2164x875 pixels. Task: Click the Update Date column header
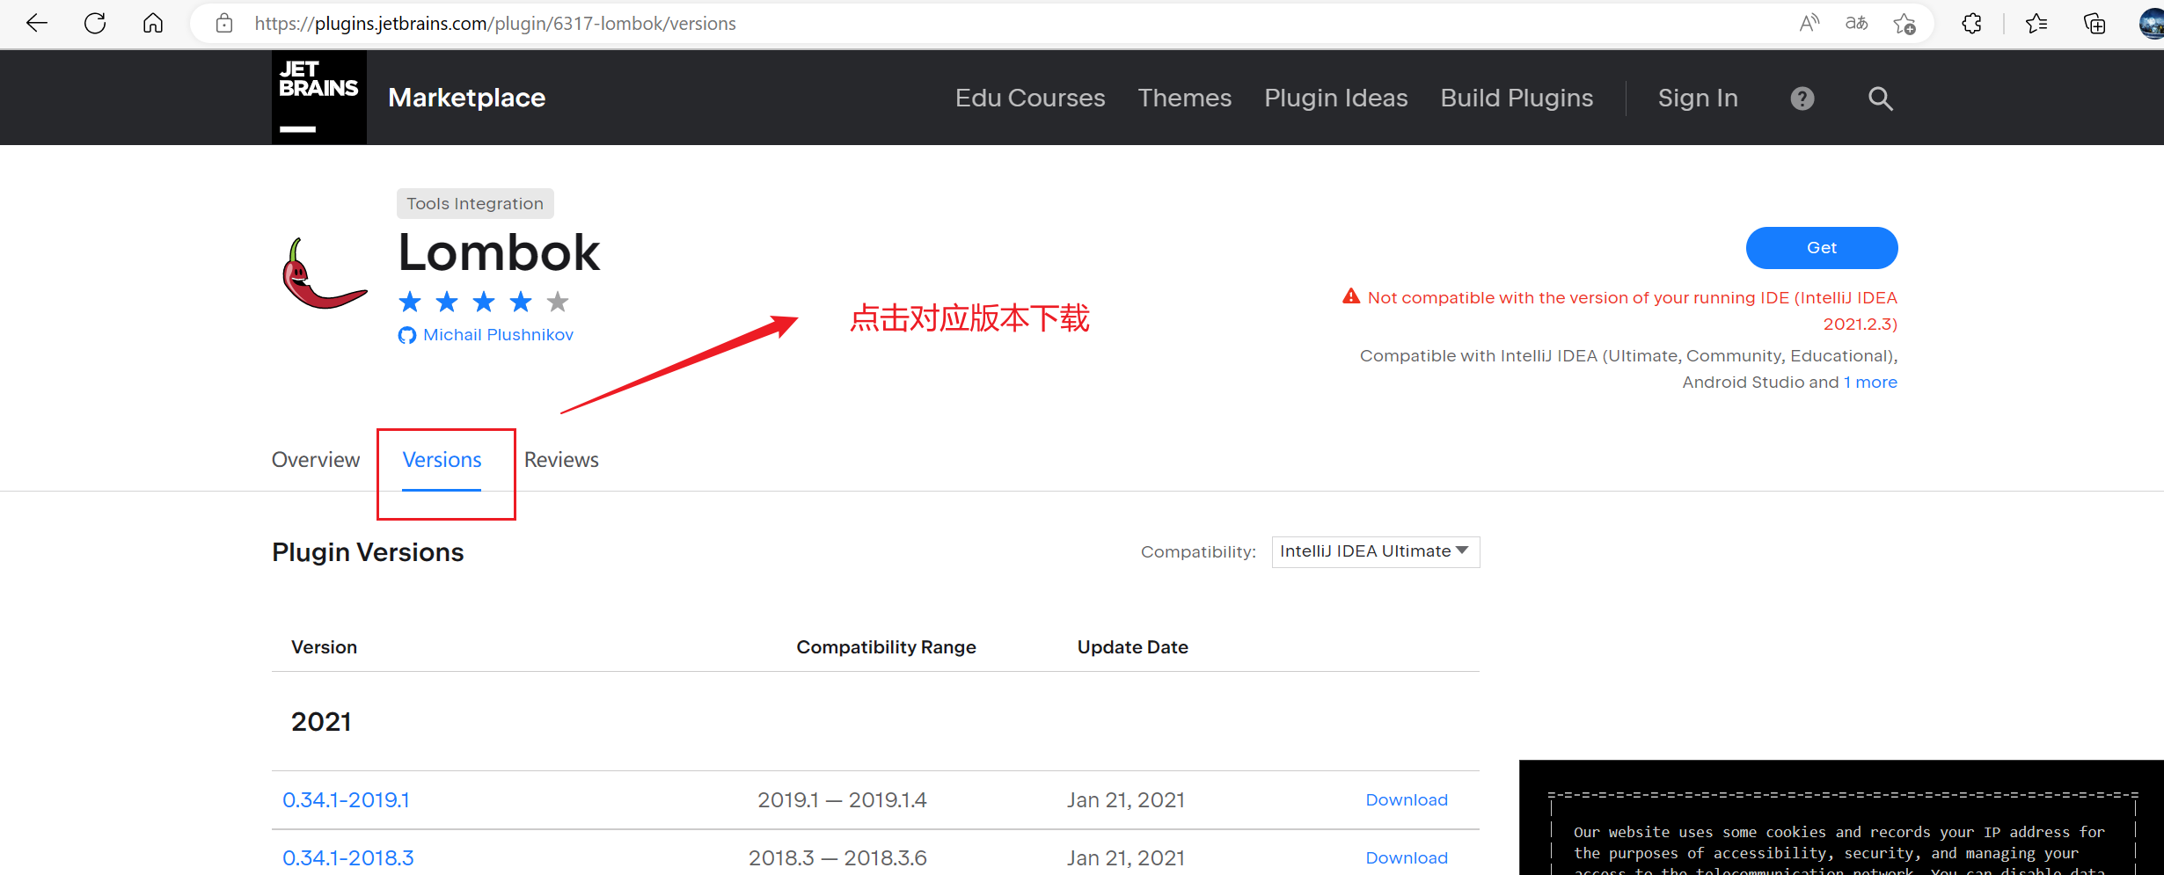(x=1132, y=647)
